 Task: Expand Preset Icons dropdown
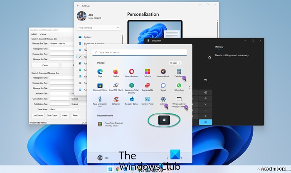(x=65, y=109)
